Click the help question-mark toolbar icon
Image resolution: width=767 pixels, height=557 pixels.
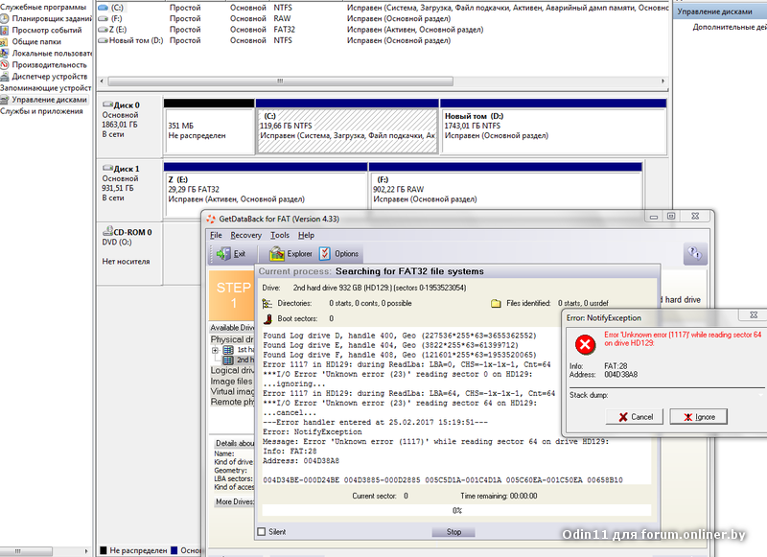[x=695, y=254]
